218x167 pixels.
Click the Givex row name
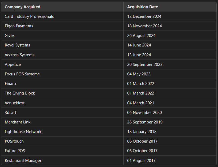10,36
